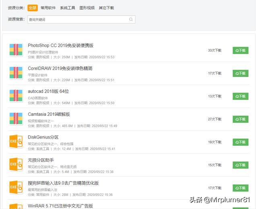This screenshot has height=209, width=256.
Task: Open Camtasia 2019破解版 title
Action: click(49, 114)
